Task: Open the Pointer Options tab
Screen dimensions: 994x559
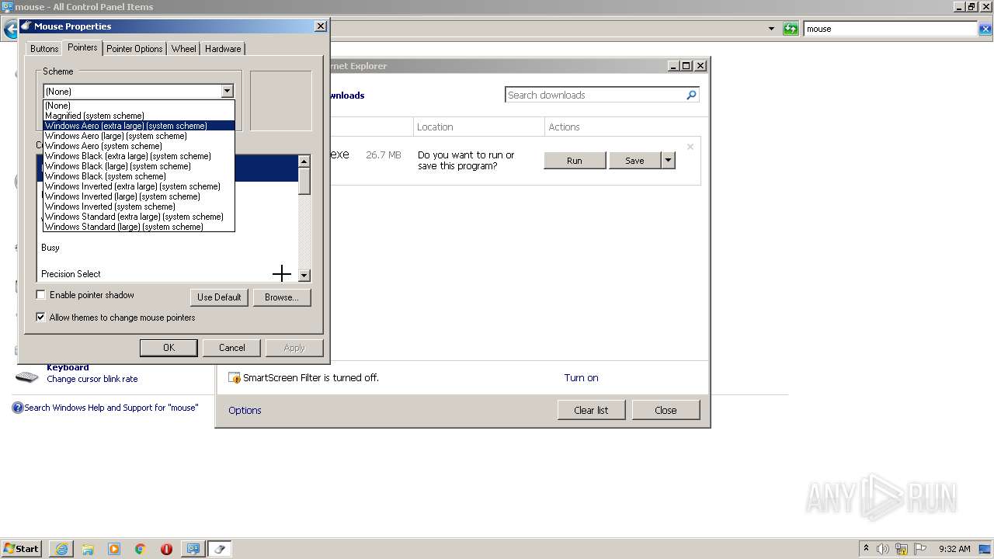Action: click(134, 48)
